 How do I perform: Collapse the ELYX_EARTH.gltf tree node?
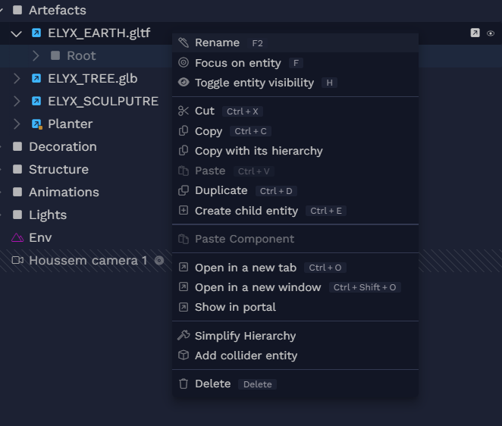point(17,33)
